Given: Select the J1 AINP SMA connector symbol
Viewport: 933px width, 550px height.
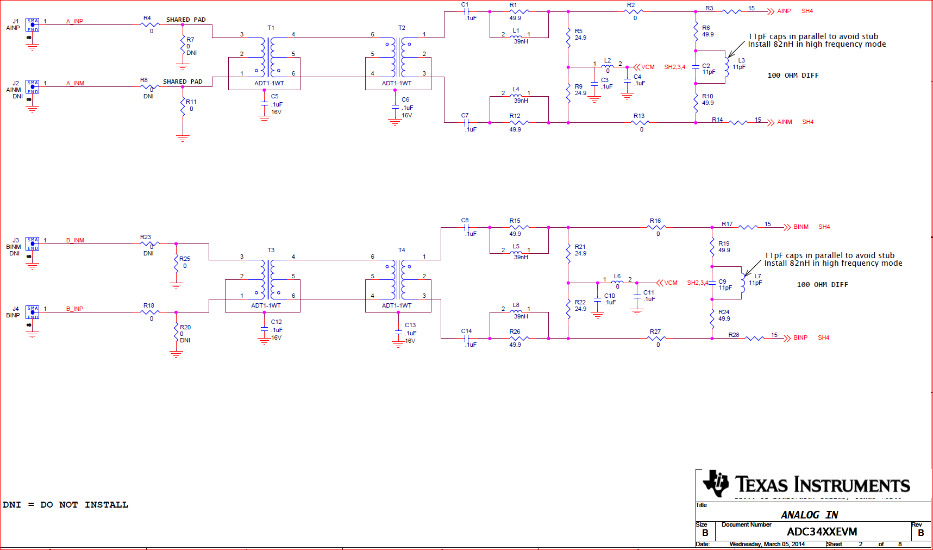Looking at the screenshot, I should [x=33, y=25].
